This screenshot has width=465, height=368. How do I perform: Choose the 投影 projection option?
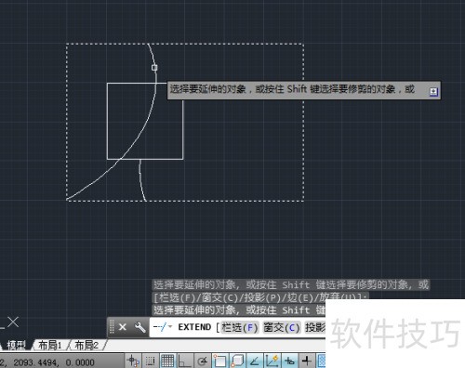click(315, 327)
